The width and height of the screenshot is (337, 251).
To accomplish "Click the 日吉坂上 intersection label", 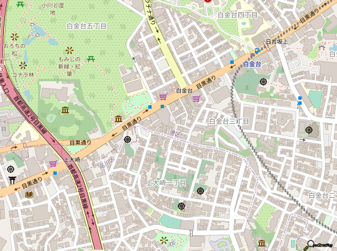I will click(276, 41).
